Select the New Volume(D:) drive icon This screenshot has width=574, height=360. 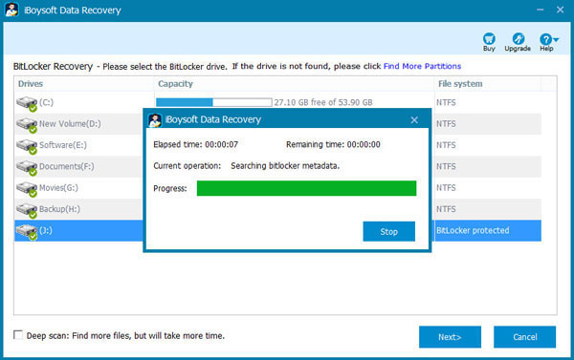coord(27,125)
